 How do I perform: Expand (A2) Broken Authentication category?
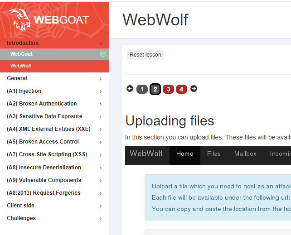point(54,104)
